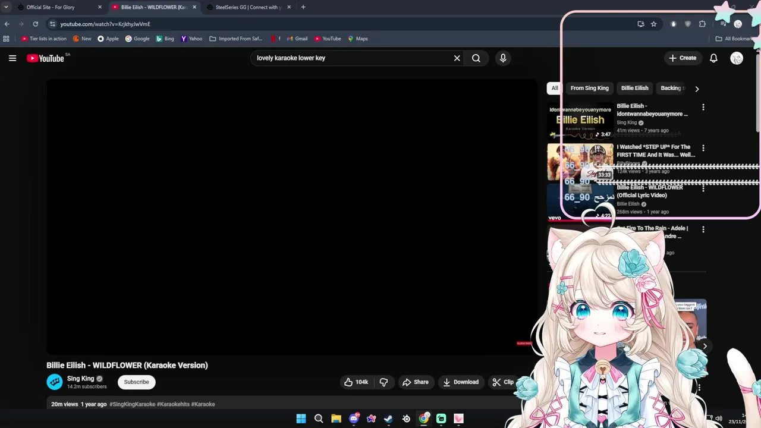This screenshot has width=761, height=428.
Task: Open the YouTube hamburger guide menu
Action: [x=12, y=58]
